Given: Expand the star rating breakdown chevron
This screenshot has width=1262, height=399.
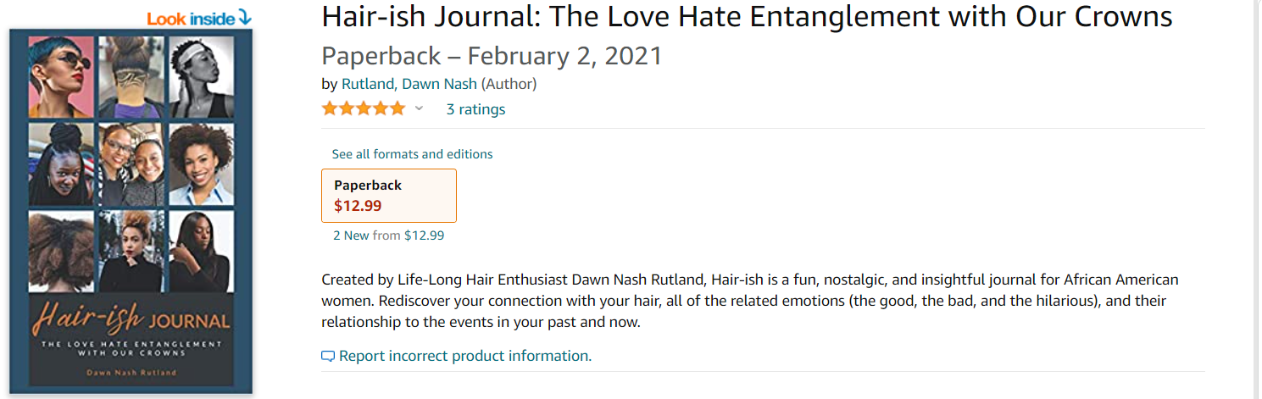Looking at the screenshot, I should [419, 108].
